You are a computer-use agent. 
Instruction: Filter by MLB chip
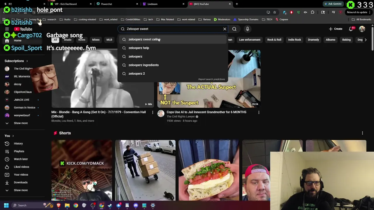pyautogui.click(x=109, y=40)
